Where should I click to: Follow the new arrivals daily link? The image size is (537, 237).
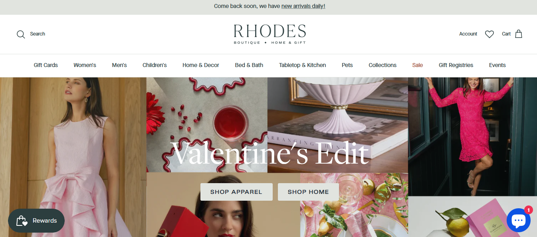(x=303, y=6)
